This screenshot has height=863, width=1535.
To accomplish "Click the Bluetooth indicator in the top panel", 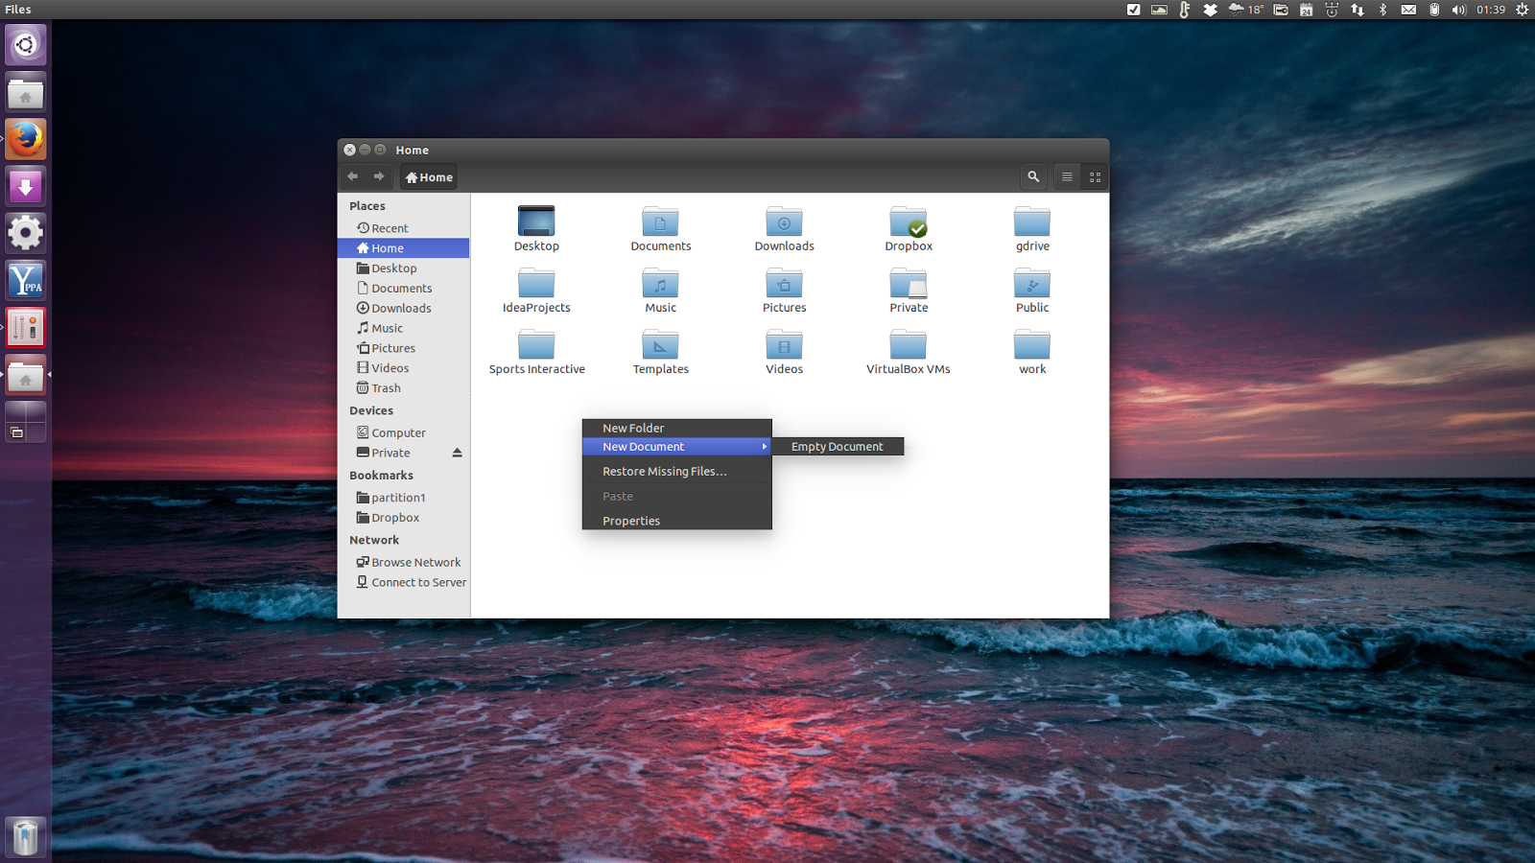I will 1383,10.
